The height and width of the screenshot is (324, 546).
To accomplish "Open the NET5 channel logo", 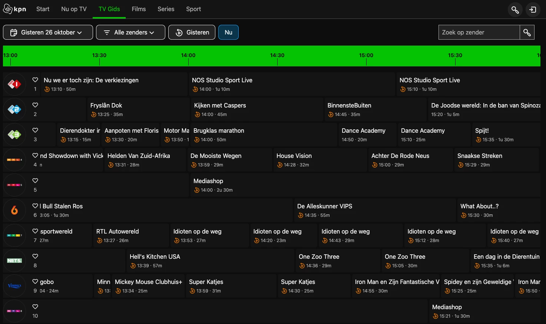I will 14,261.
